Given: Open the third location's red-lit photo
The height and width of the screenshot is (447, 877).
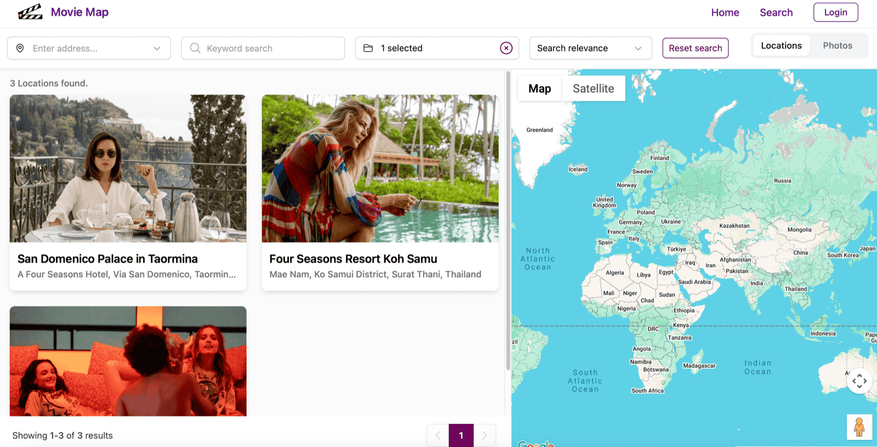Looking at the screenshot, I should click(x=128, y=361).
